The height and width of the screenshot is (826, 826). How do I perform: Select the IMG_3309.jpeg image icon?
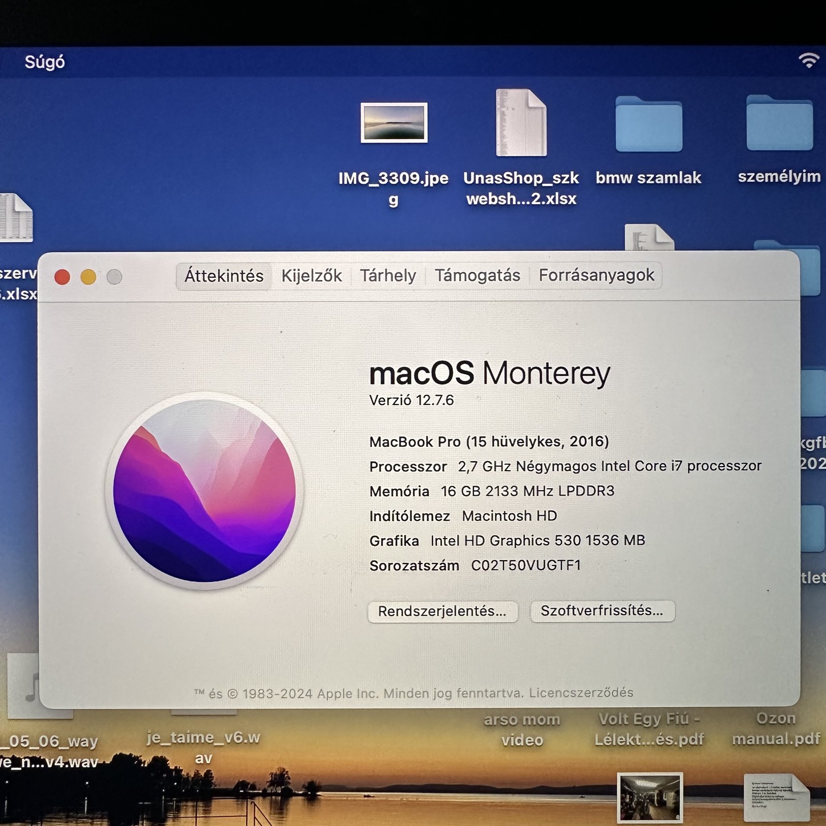tap(394, 123)
